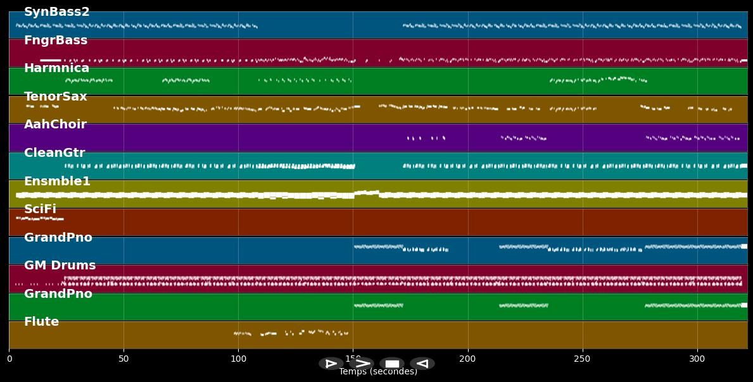Select the GM Drums track label
Screen dimensions: 753x382
[x=60, y=266]
